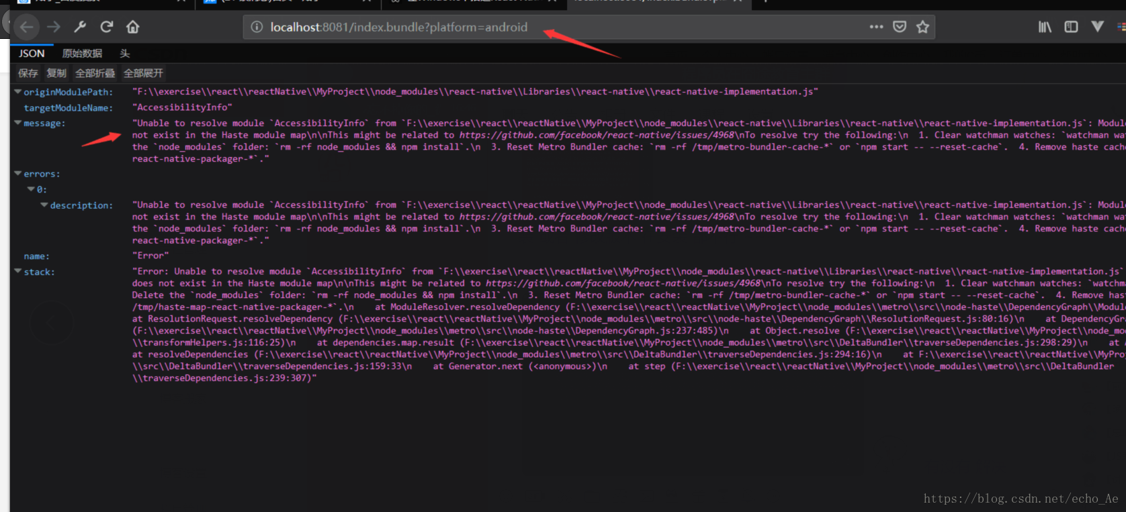Collapse all nodes with 全部折叠
1126x512 pixels.
(x=95, y=73)
